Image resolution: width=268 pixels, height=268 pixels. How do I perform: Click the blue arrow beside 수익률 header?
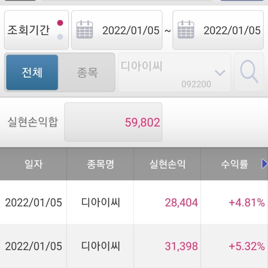pyautogui.click(x=264, y=164)
